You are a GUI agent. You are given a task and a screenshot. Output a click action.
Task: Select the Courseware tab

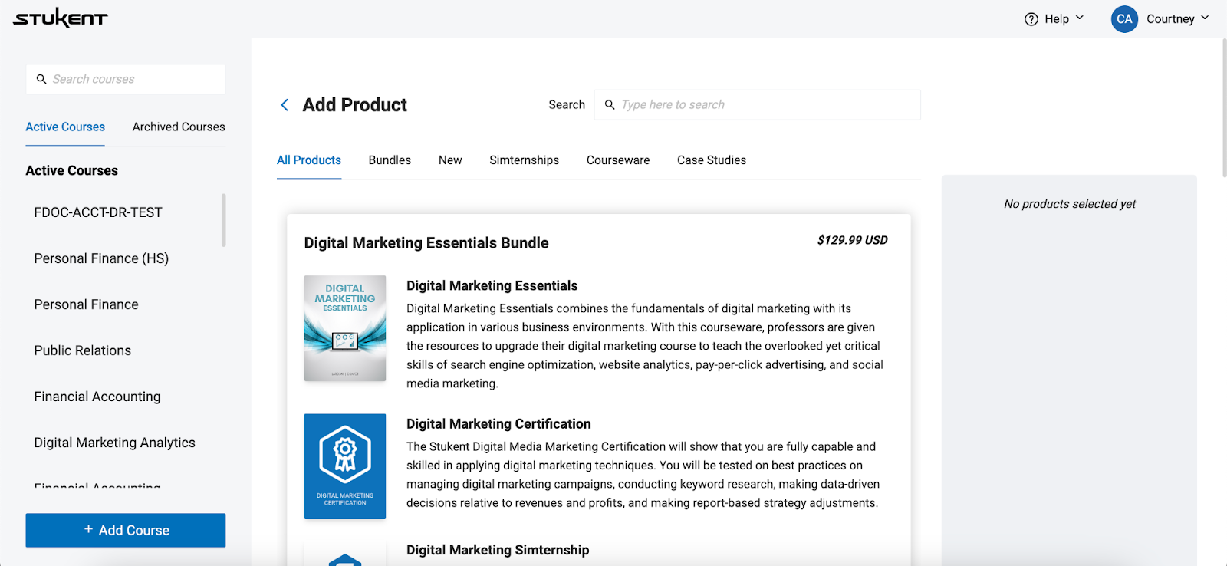tap(618, 160)
